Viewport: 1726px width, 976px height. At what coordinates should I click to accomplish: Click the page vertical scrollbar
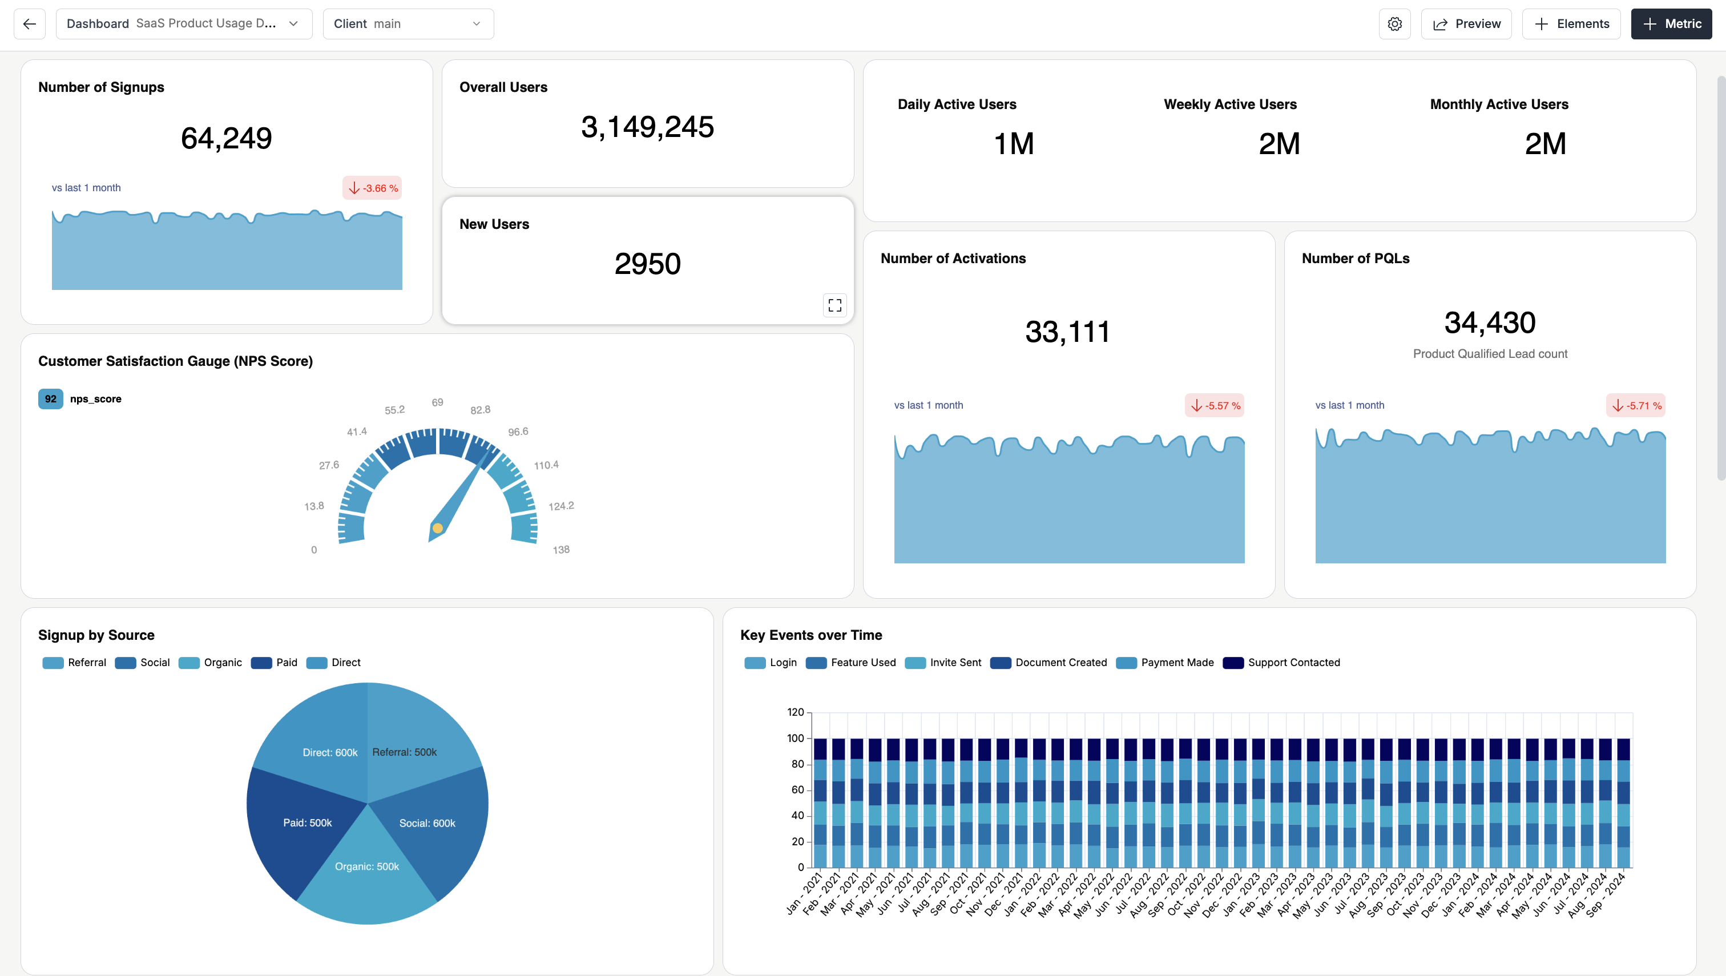1721,278
